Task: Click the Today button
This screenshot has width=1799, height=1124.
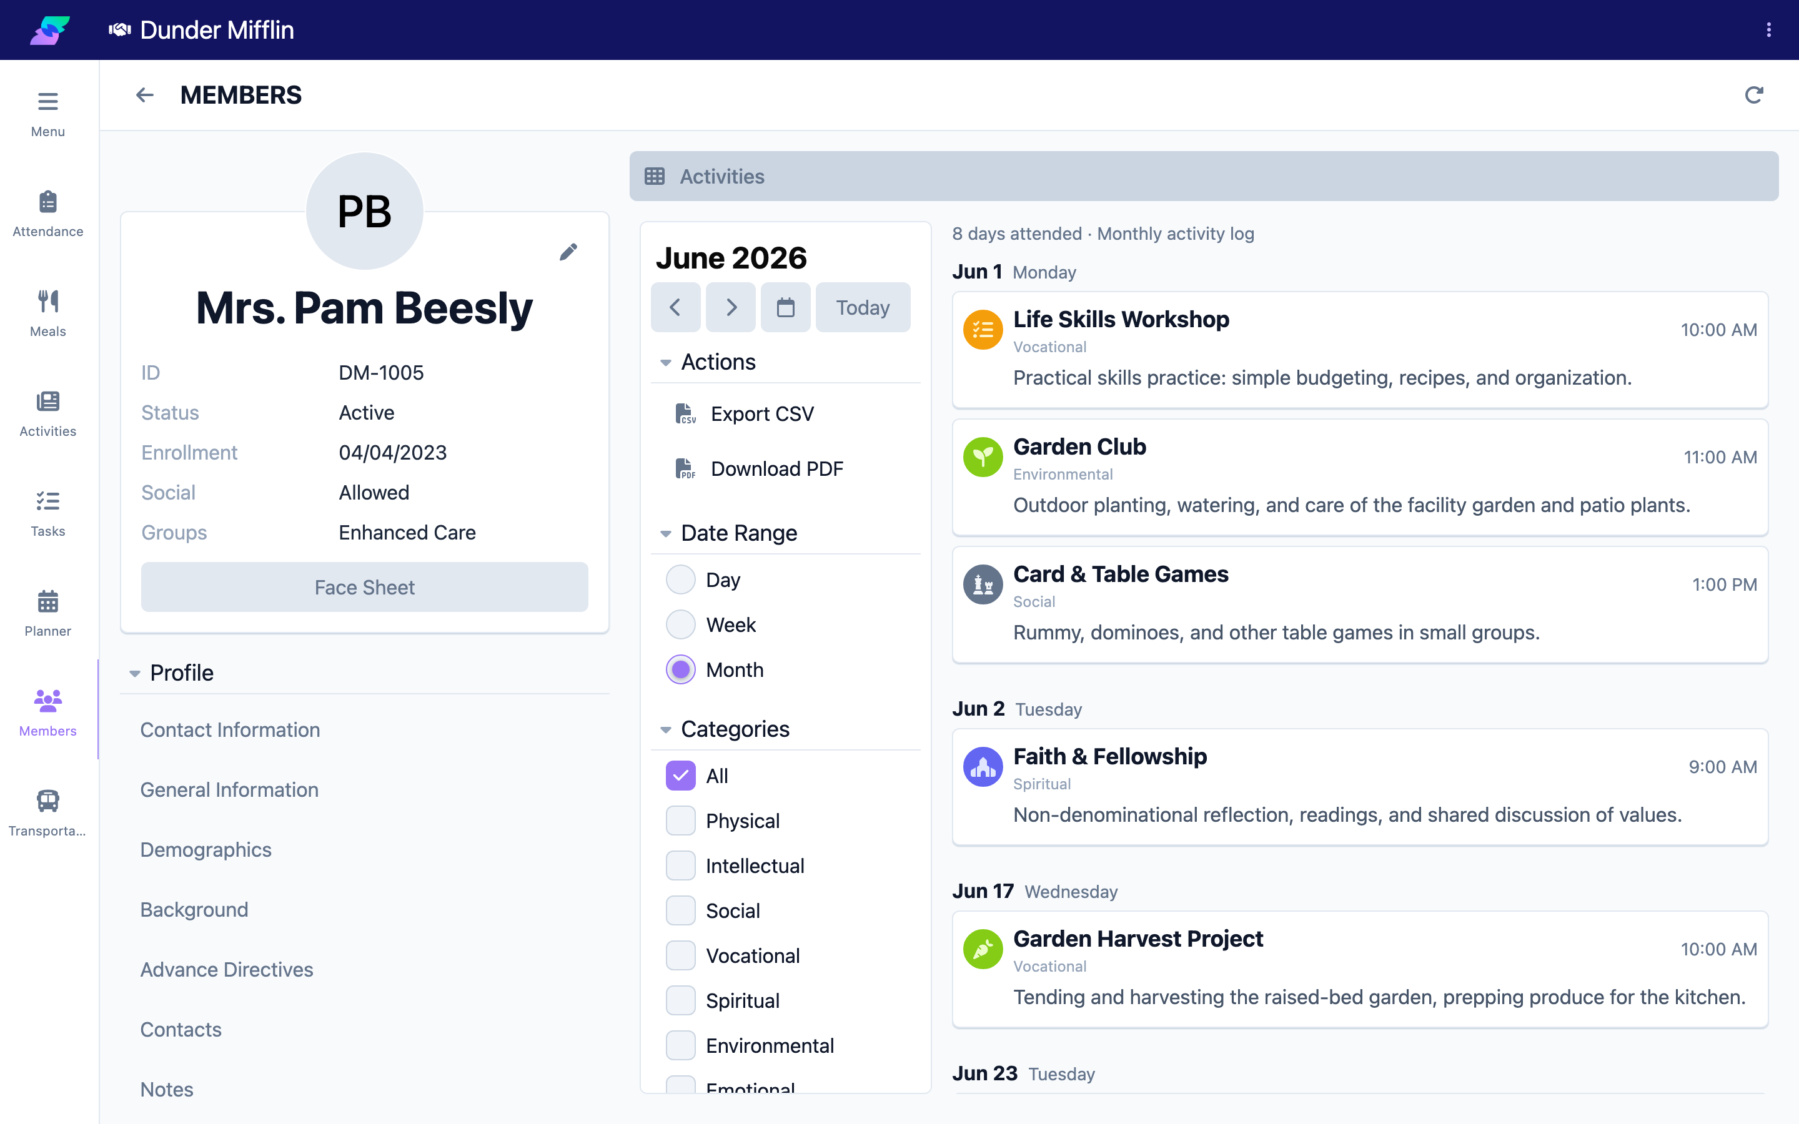Action: pos(862,307)
